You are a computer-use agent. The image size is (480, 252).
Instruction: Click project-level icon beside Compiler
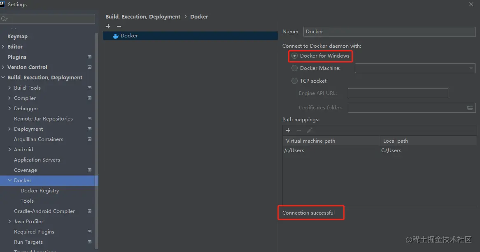[89, 98]
